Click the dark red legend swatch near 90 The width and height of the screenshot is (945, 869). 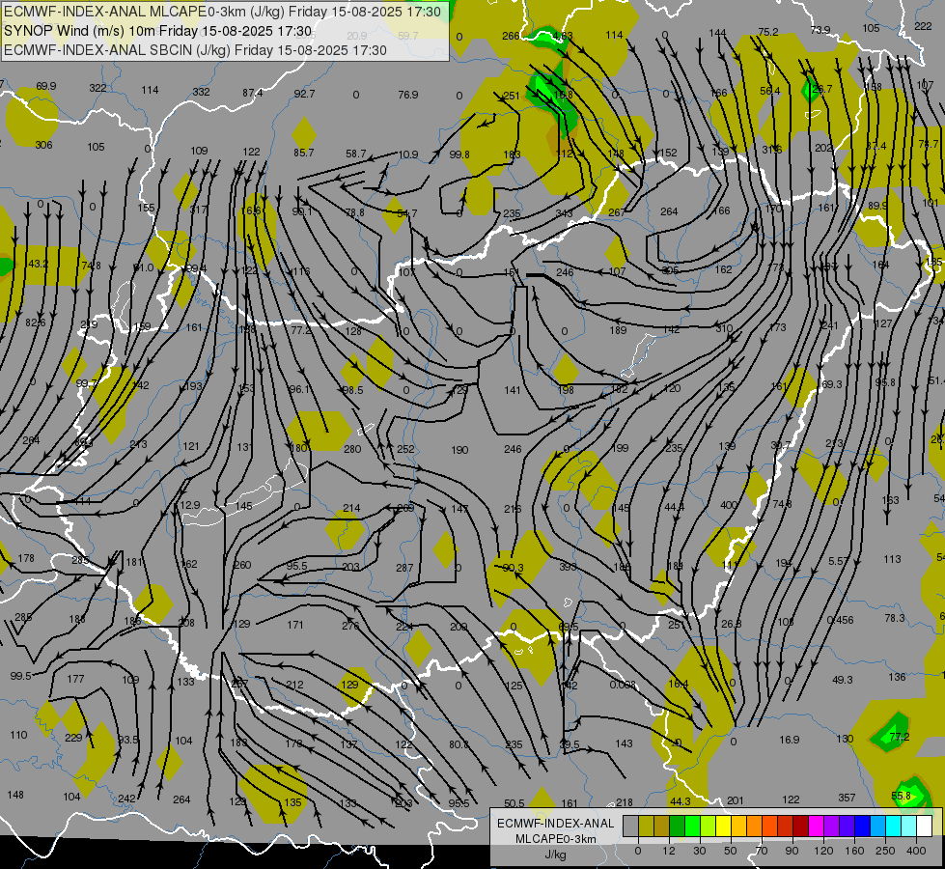tap(800, 827)
